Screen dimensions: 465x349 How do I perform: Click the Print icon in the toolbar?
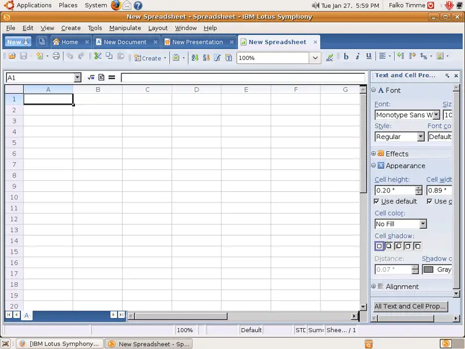(x=56, y=56)
